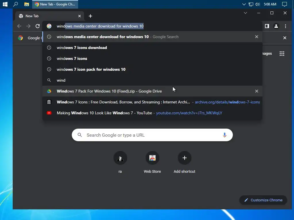Open the Web Store shortcut
The image size is (294, 220).
pyautogui.click(x=152, y=162)
